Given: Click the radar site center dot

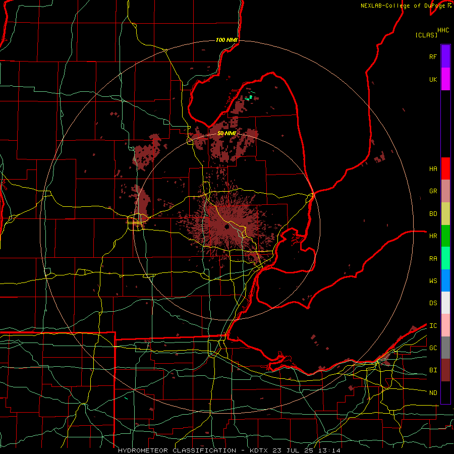Looking at the screenshot, I should 227,227.
